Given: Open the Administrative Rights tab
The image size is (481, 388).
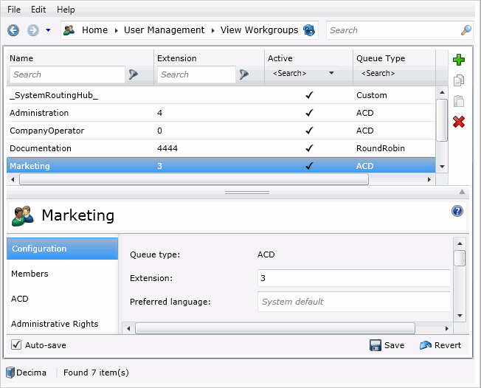Looking at the screenshot, I should tap(55, 324).
